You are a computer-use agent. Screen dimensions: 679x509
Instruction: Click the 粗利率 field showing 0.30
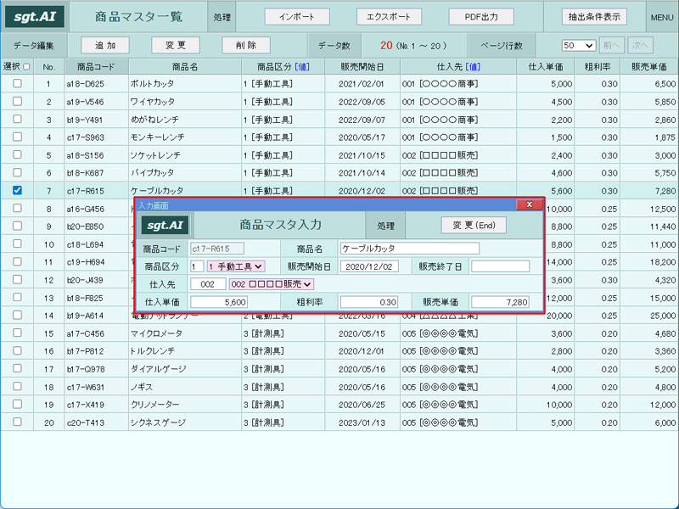click(369, 302)
